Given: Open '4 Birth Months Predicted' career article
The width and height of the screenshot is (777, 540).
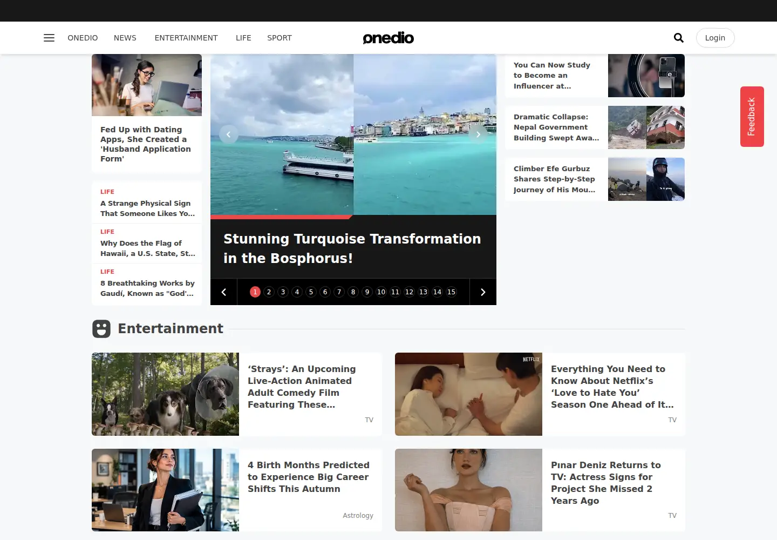Looking at the screenshot, I should click(x=309, y=477).
